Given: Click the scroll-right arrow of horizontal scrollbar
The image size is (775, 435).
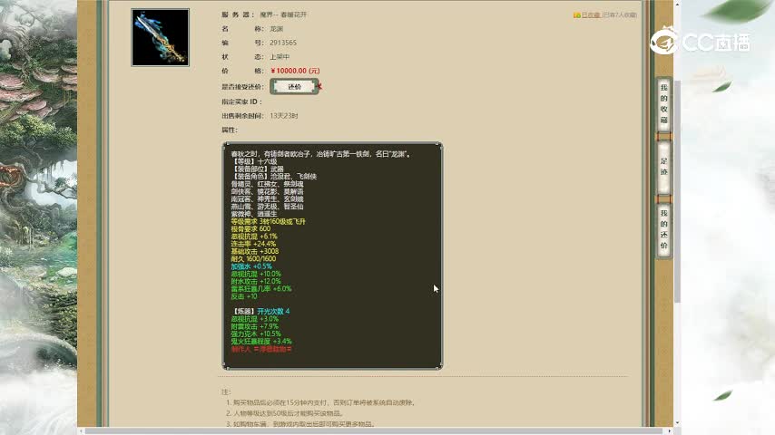Looking at the screenshot, I should coord(670,431).
